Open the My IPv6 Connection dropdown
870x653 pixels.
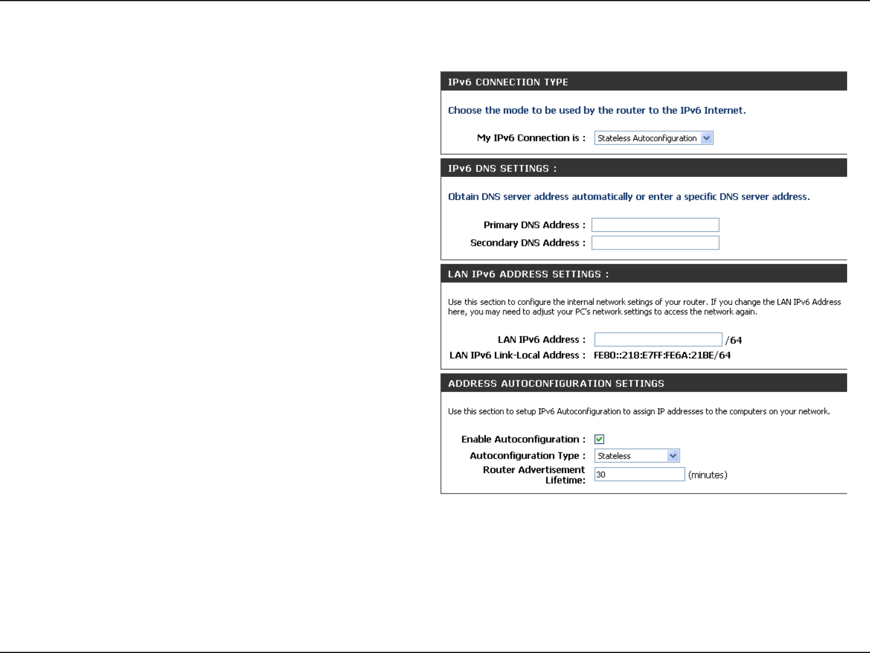tap(654, 138)
